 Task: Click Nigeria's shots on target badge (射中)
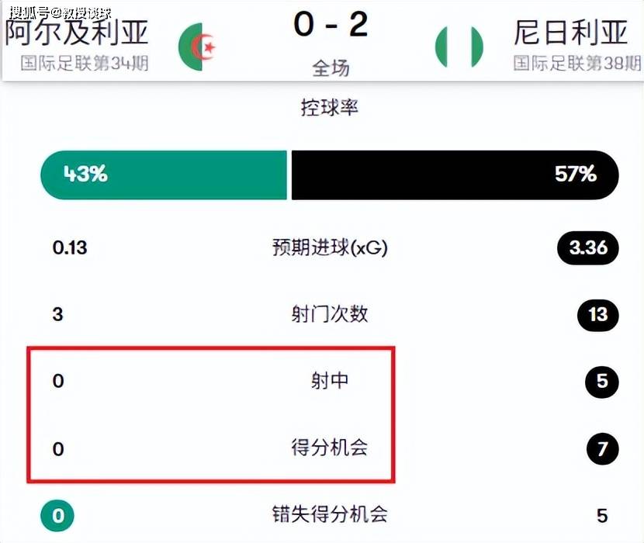pos(602,382)
